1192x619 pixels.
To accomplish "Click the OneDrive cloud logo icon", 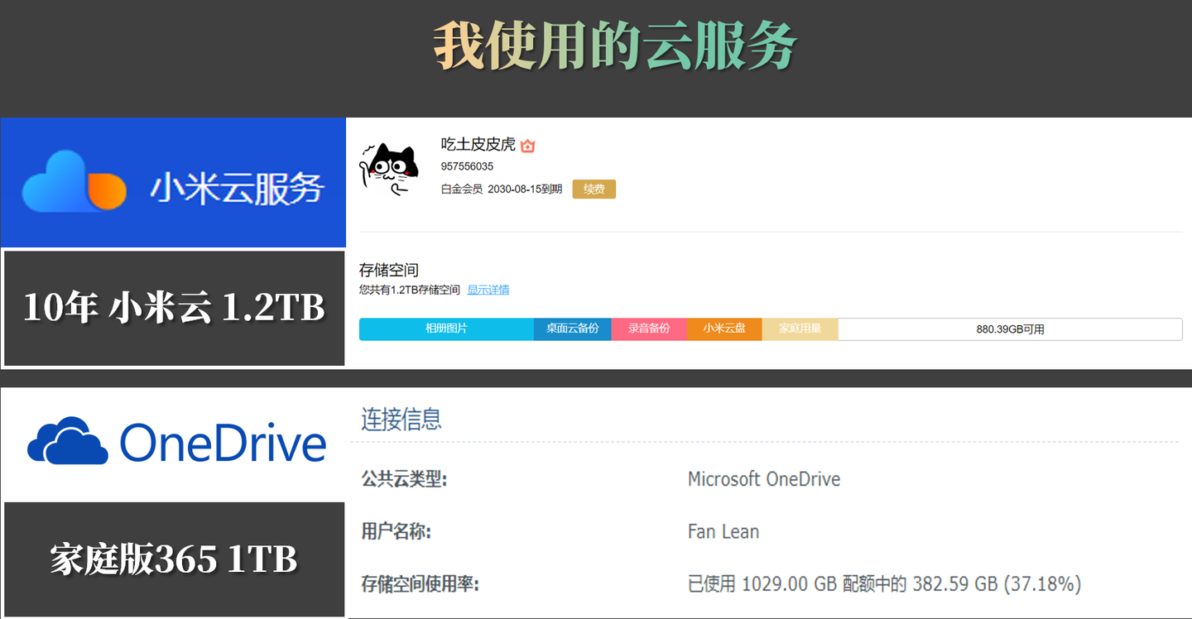I will click(67, 440).
